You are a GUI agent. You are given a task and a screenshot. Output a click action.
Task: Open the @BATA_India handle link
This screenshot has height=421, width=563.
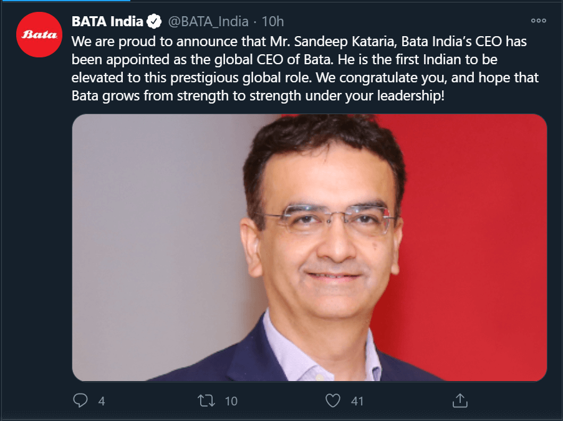pyautogui.click(x=208, y=22)
